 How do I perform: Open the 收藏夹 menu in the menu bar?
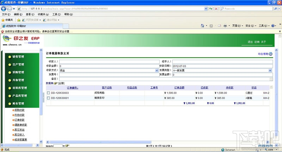43,14
